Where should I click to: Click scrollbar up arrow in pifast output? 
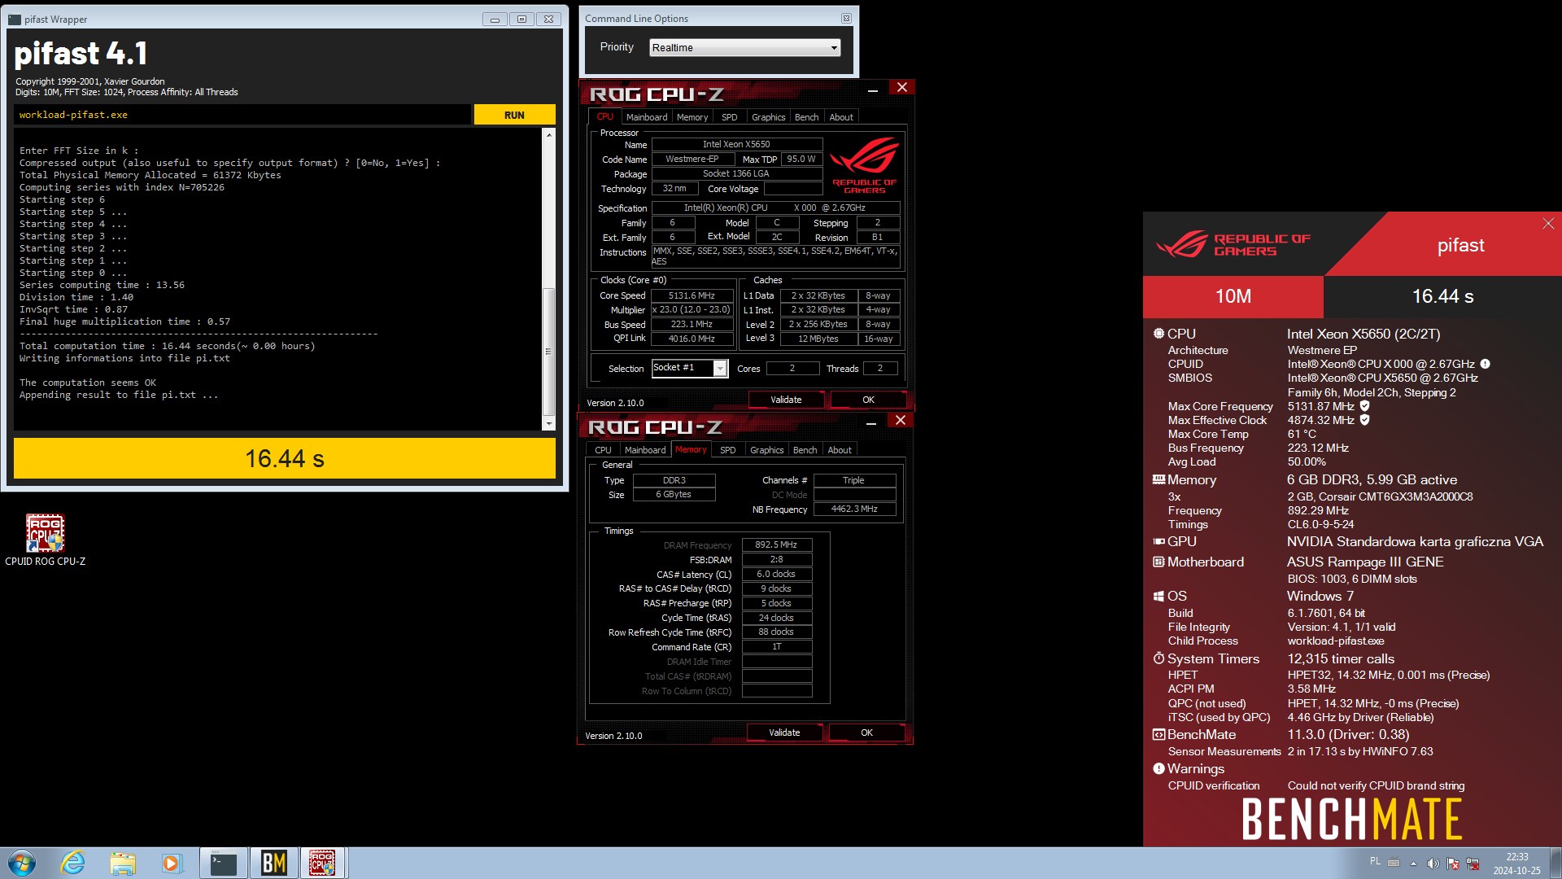tap(549, 134)
